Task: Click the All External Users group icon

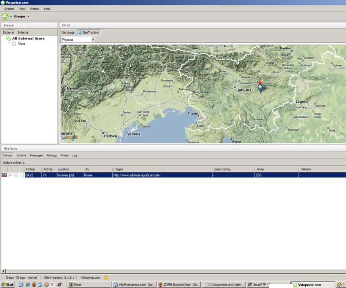Action: click(8, 38)
